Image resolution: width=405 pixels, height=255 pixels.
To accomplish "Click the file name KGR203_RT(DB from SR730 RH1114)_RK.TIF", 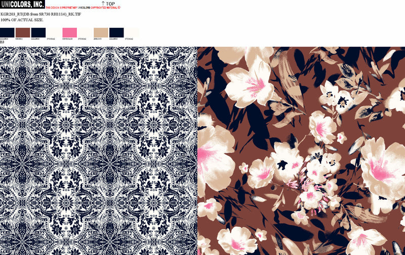I will pos(41,14).
